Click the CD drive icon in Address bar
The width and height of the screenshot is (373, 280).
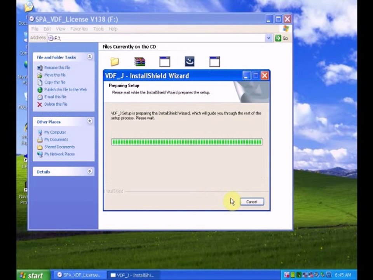pos(51,38)
